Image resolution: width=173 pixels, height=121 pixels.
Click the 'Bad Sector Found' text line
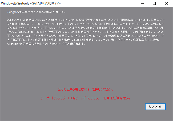point(85,32)
